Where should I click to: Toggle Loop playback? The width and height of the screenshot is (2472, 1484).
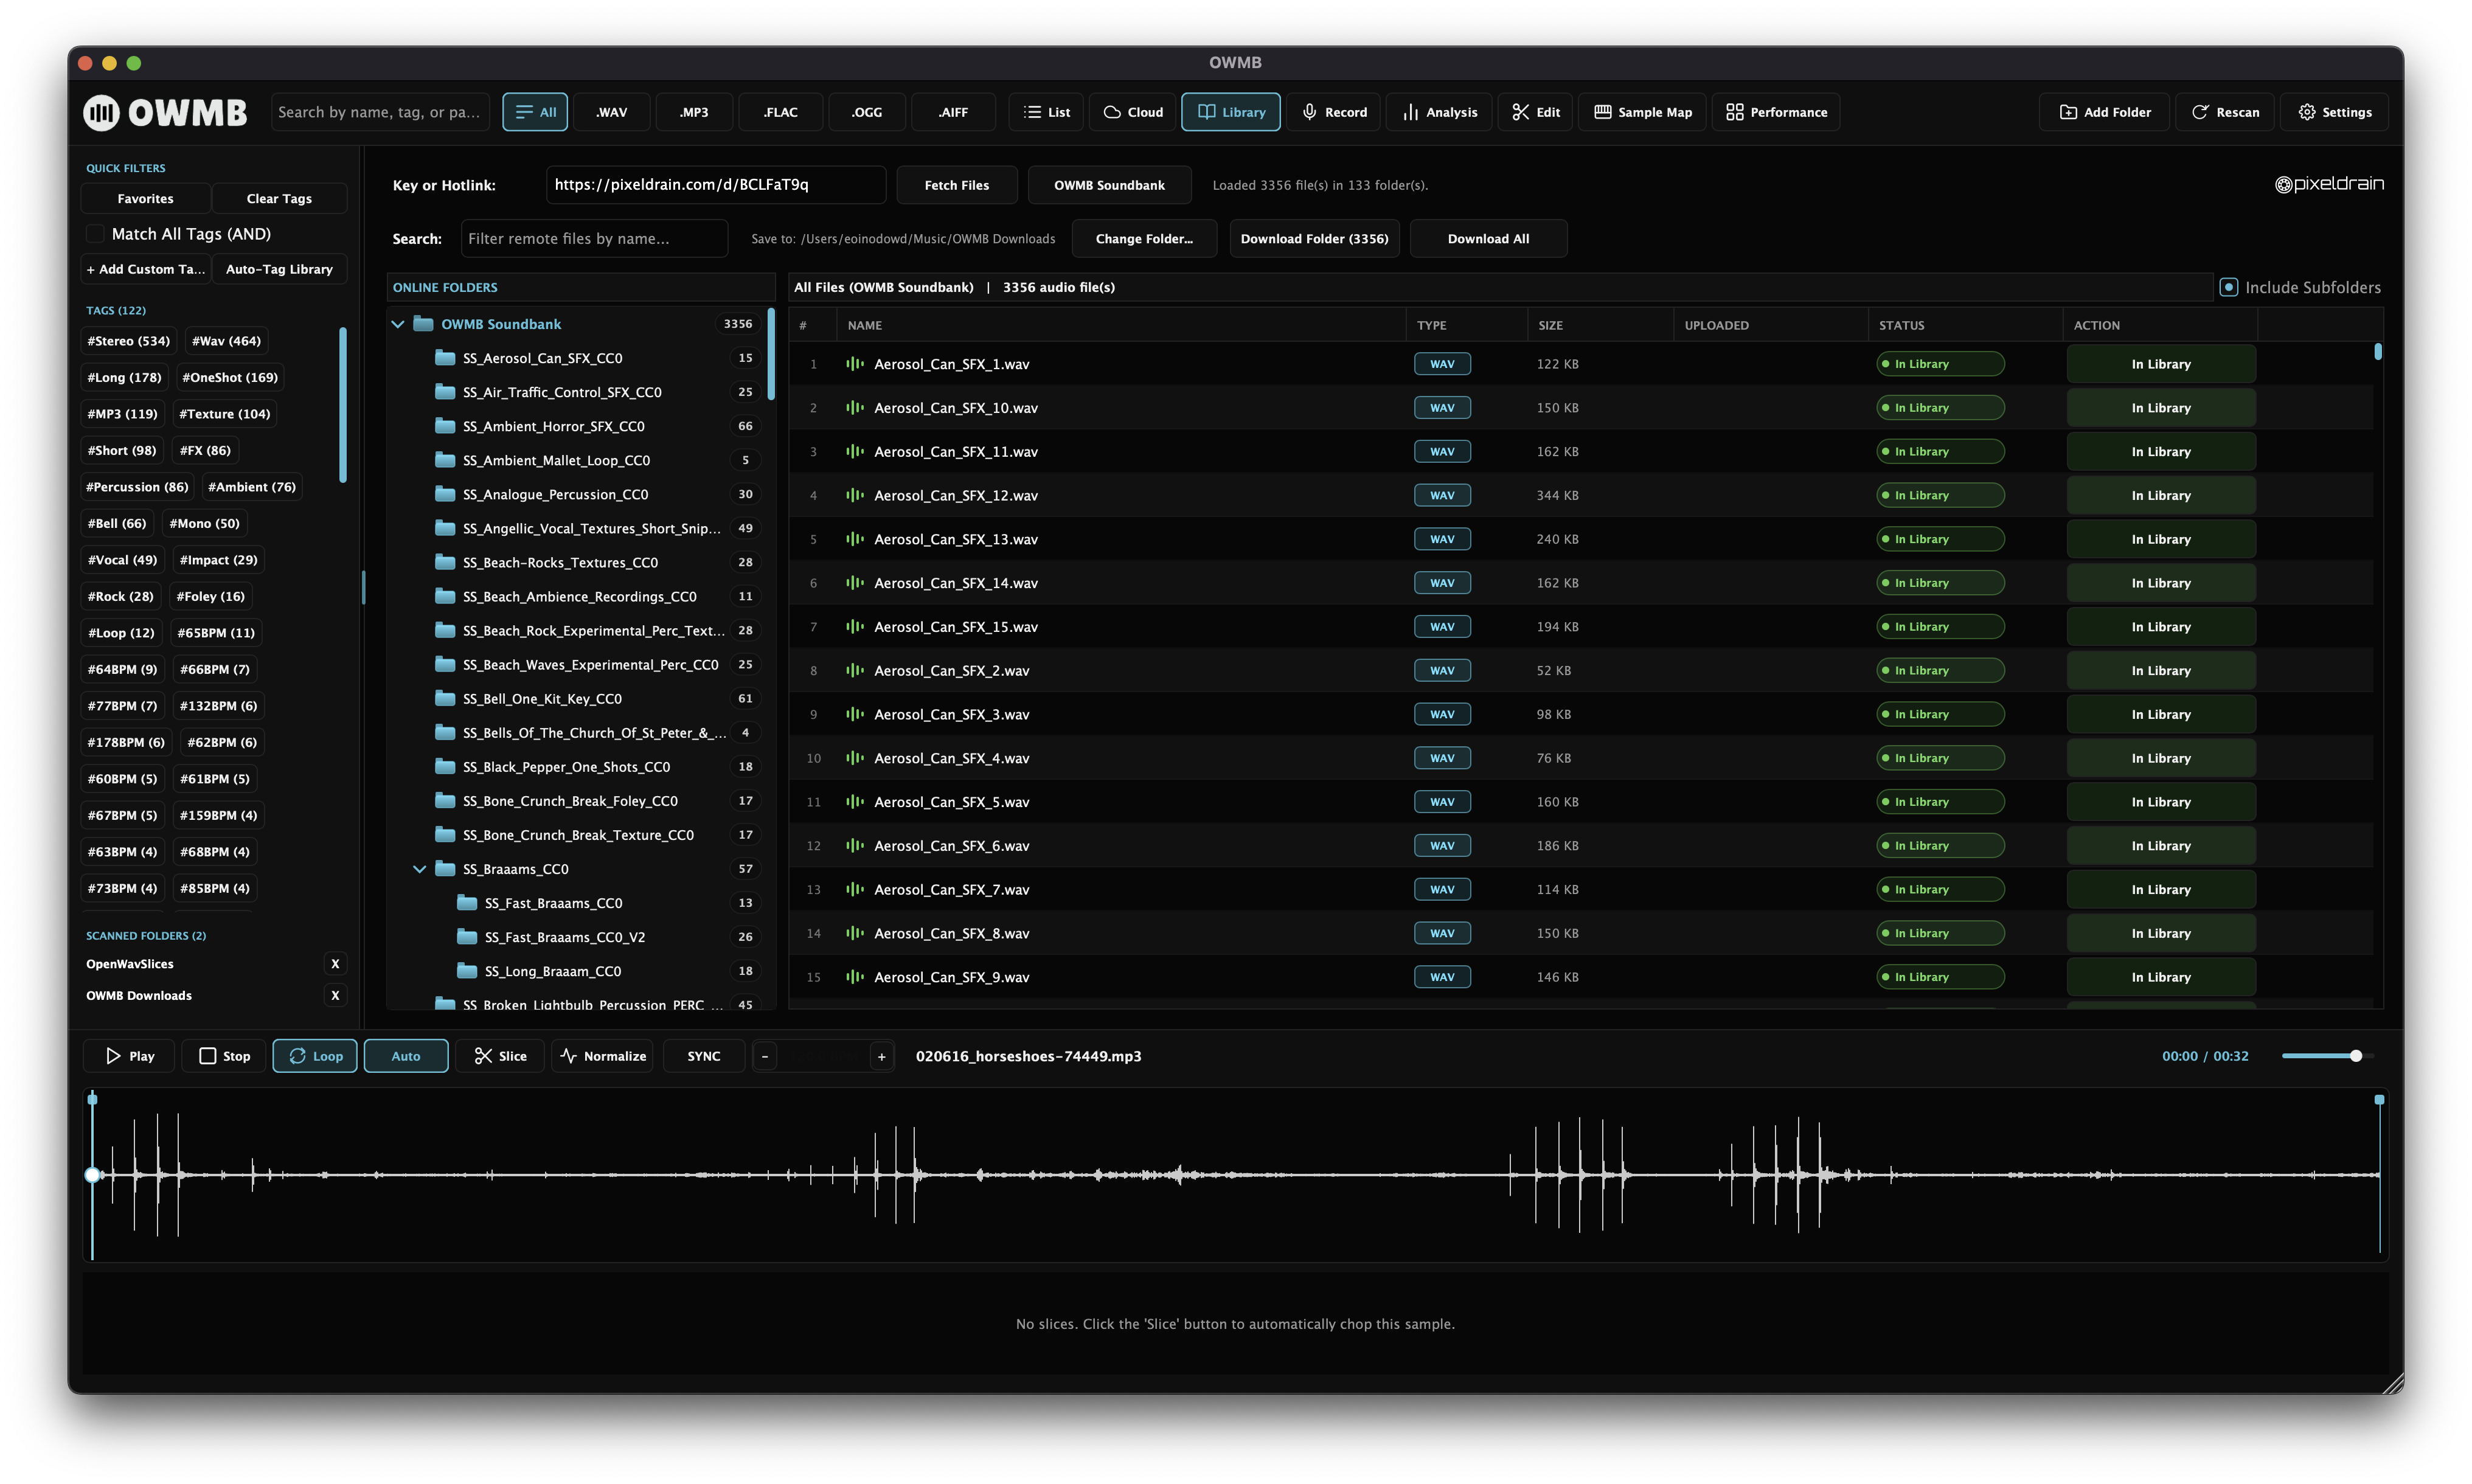[x=315, y=1056]
